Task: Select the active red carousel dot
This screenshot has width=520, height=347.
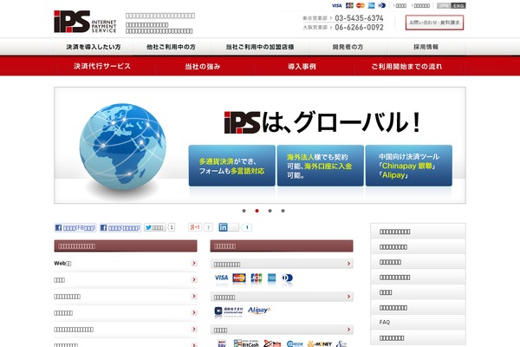Action: coord(257,211)
